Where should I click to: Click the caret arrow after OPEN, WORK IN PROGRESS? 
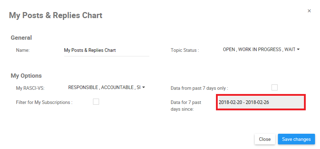tap(298, 50)
